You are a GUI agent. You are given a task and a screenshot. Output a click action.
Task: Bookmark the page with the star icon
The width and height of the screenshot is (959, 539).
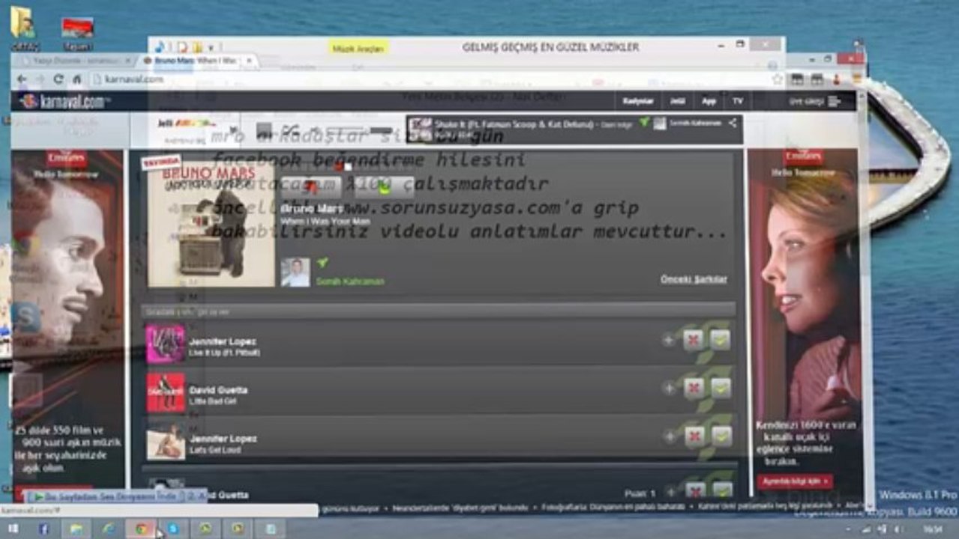click(777, 79)
